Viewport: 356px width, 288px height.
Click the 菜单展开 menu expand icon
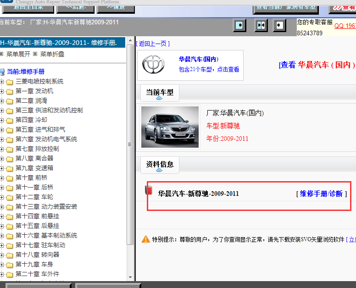(x=1, y=54)
